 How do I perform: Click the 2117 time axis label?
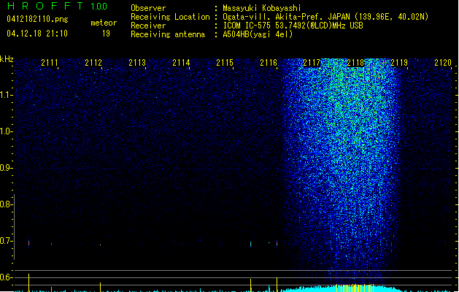coord(312,63)
